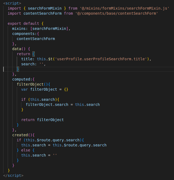Click the searchFormMixin.js import path string
The width and height of the screenshot is (174, 180).
(x=124, y=8)
